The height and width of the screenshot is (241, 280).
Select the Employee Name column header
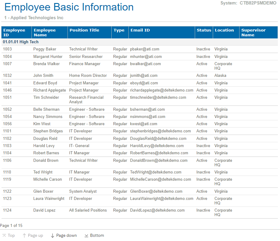(45, 32)
